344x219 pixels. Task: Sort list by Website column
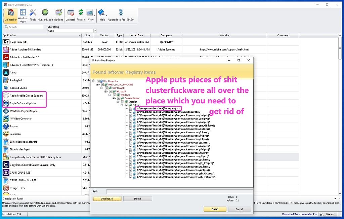[x=224, y=35]
